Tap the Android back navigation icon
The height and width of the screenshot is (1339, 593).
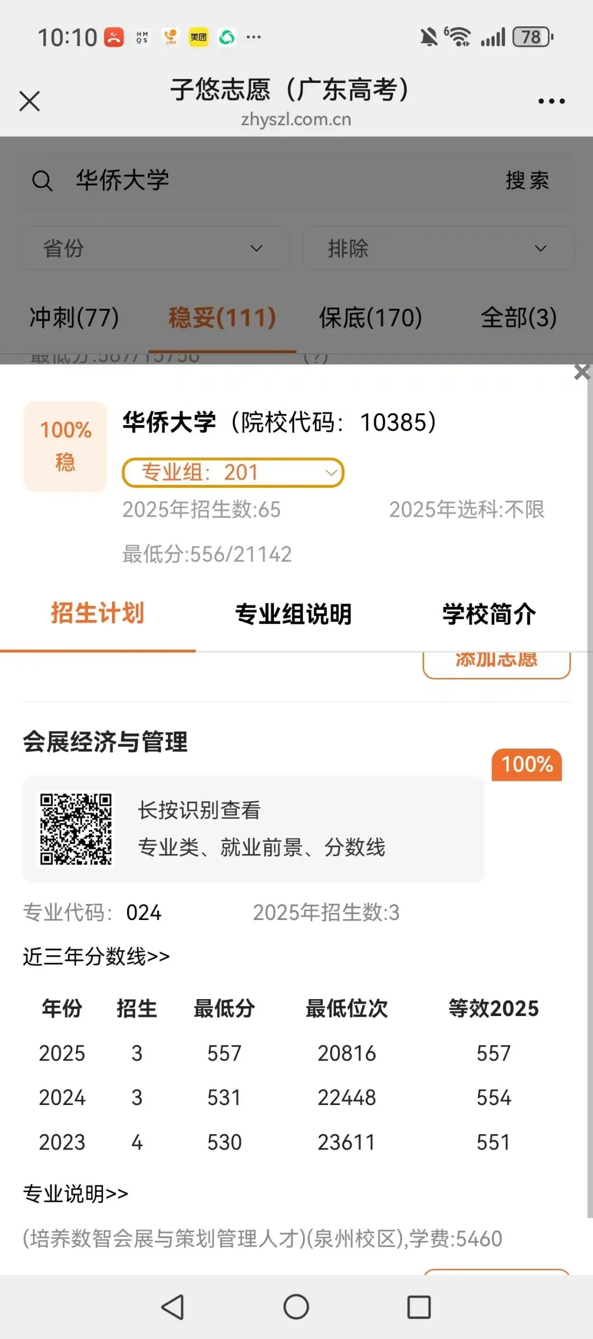(173, 1307)
